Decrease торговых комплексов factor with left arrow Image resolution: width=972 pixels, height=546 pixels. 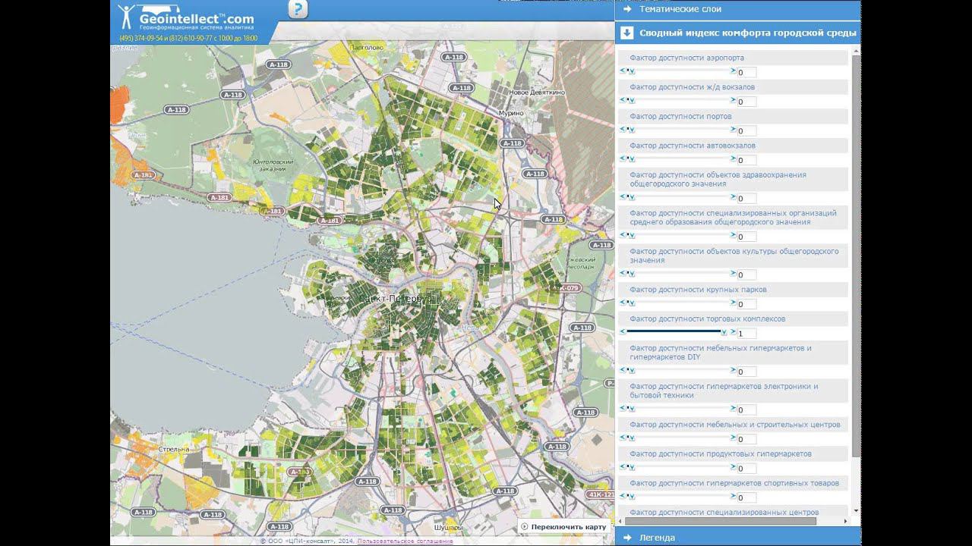coord(623,331)
